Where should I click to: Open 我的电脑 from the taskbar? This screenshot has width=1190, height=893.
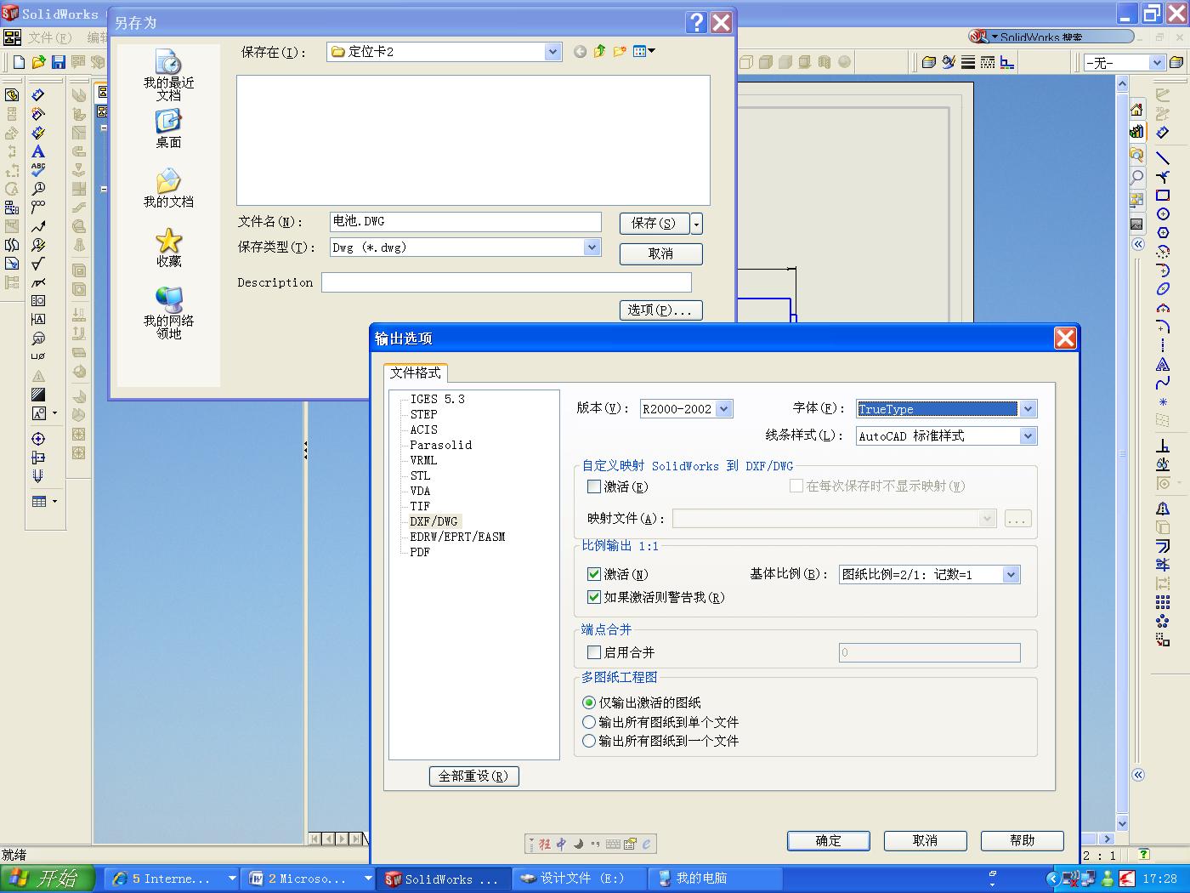coord(716,879)
